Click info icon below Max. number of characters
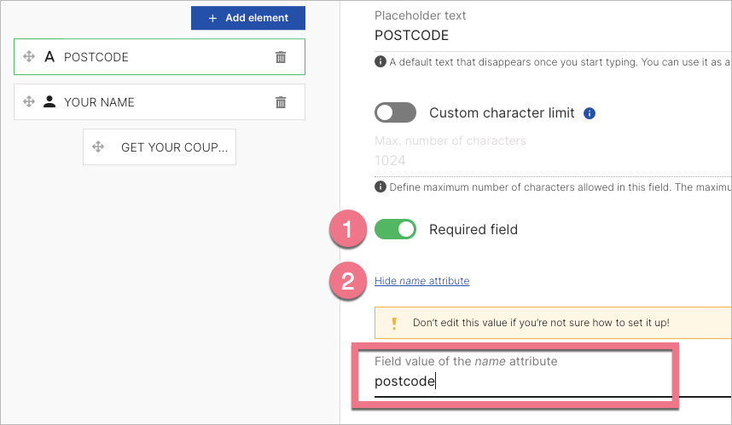732x425 pixels. click(x=380, y=187)
